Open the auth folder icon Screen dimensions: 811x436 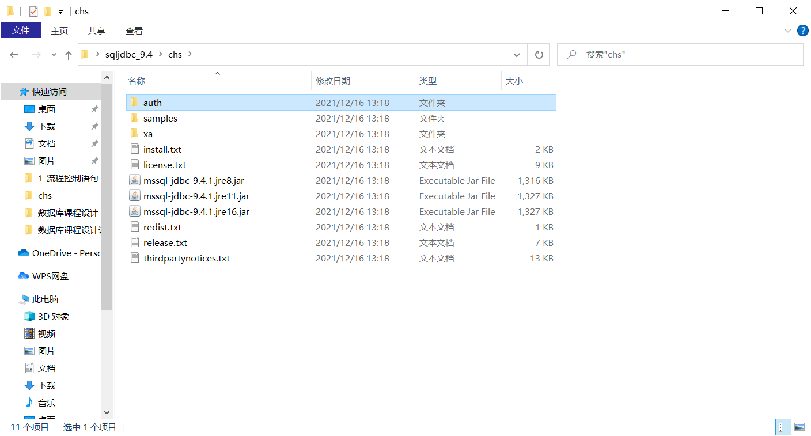[134, 103]
